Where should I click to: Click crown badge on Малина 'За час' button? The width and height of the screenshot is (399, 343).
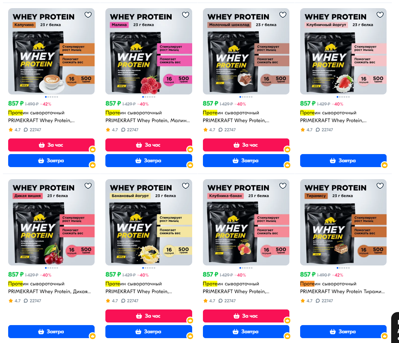[190, 150]
